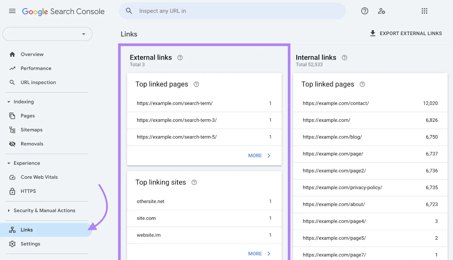This screenshot has height=260, width=453.
Task: Open user settings and permissions icon
Action: pos(381,11)
